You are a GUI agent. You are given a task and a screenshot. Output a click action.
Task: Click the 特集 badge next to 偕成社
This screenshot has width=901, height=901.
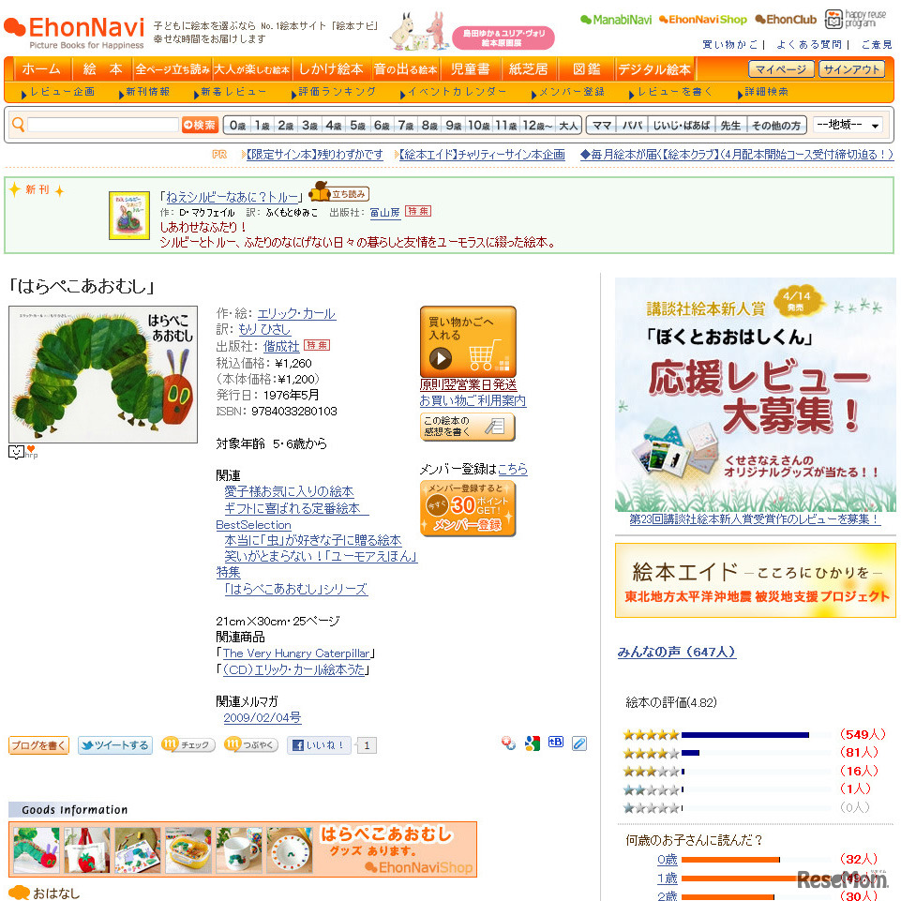pyautogui.click(x=317, y=345)
